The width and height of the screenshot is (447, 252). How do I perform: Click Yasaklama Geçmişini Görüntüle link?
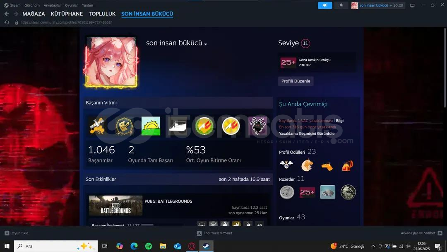[x=307, y=133]
